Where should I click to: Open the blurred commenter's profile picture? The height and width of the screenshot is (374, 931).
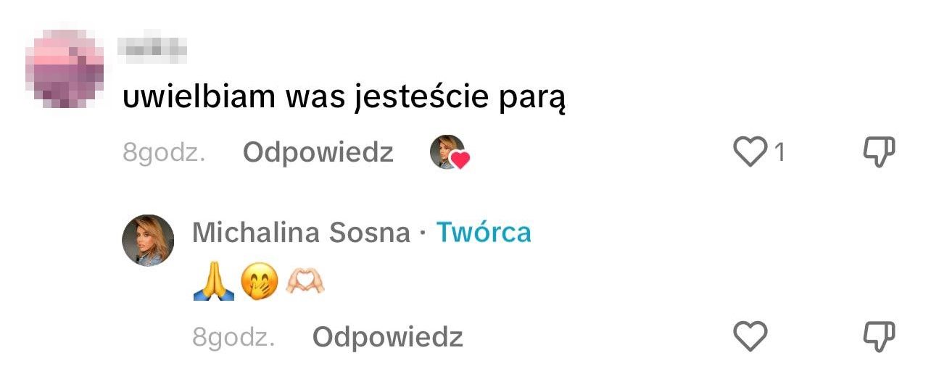(x=65, y=69)
